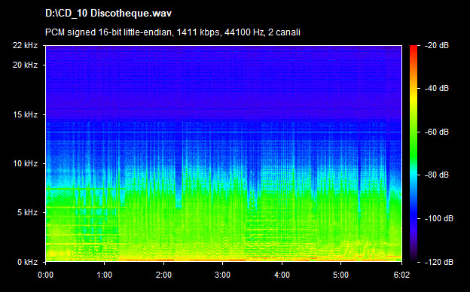The height and width of the screenshot is (292, 470).
Task: Click the -60 dB green region of color scale
Action: click(414, 132)
